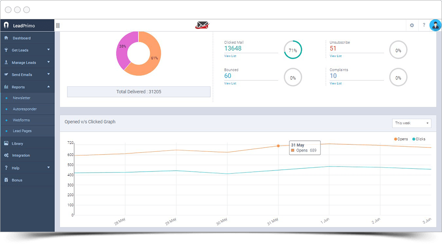442x245 pixels.
Task: Expand the Send Emails submenu arrow
Action: (48, 74)
